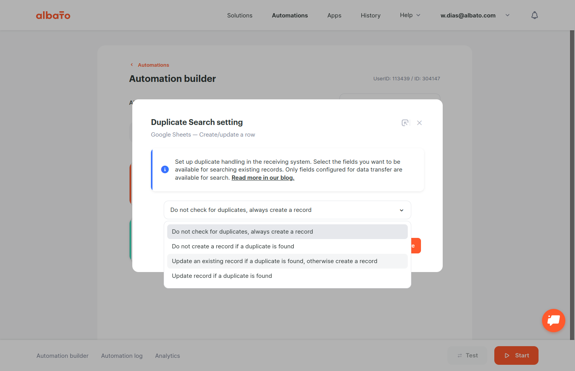
Task: Expand the Help menu
Action: click(410, 15)
